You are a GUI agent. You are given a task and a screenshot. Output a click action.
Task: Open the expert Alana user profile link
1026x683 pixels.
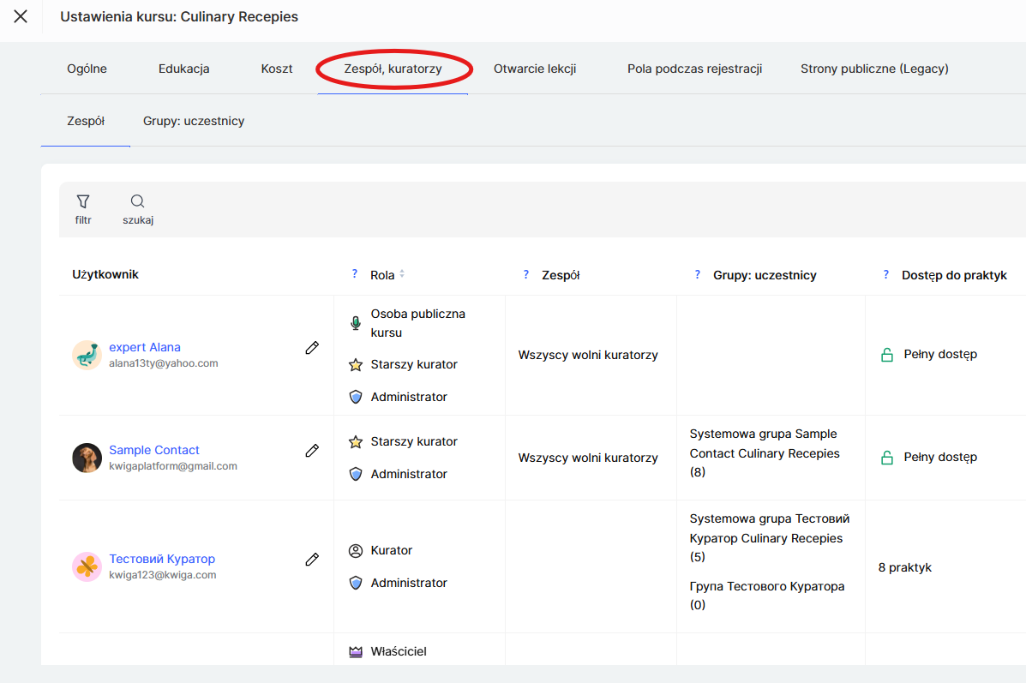click(145, 347)
